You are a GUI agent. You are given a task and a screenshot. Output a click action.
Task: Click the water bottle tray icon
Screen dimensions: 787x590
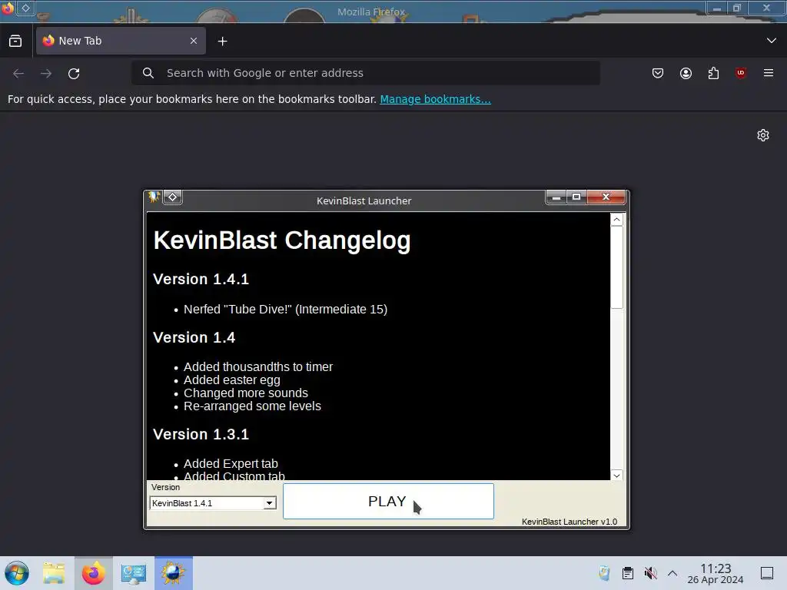605,573
